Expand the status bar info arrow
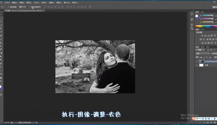Image resolution: width=217 pixels, height=125 pixels. [37, 123]
